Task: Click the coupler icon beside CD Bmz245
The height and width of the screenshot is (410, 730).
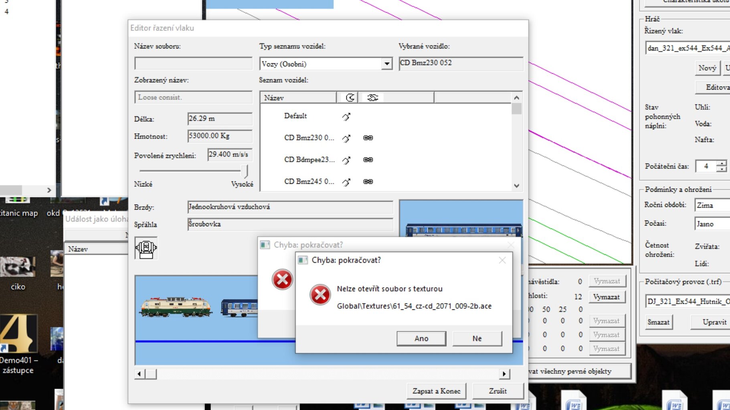Action: [x=368, y=182]
